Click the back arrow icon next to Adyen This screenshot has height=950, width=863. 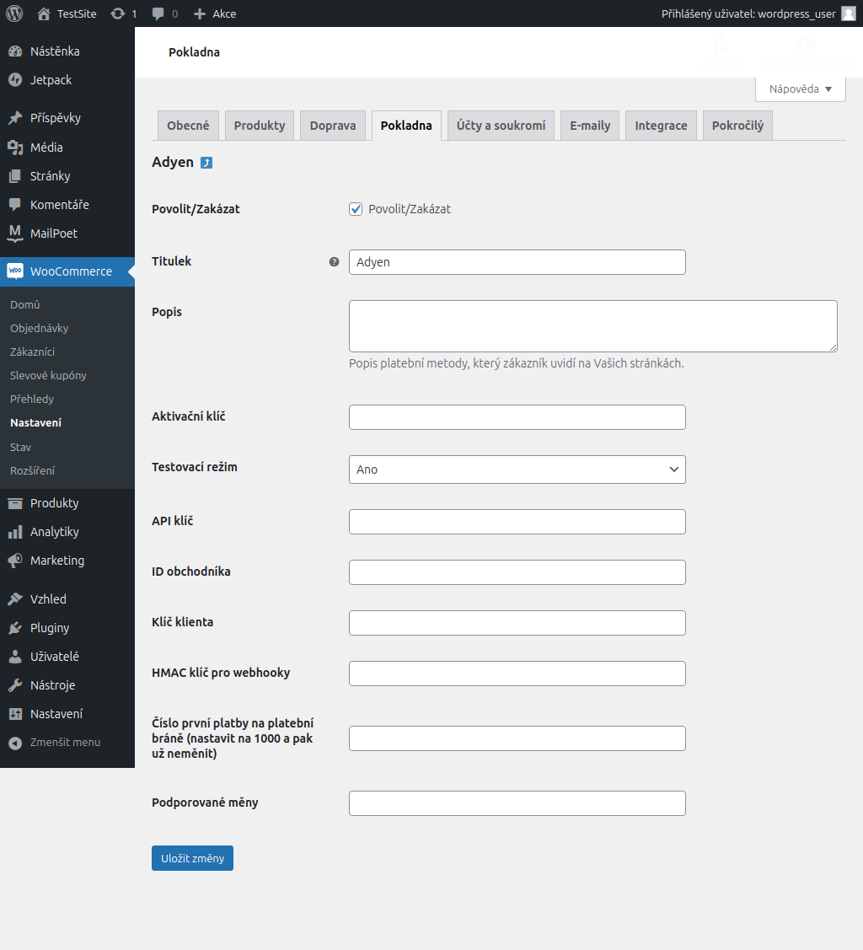tap(206, 163)
